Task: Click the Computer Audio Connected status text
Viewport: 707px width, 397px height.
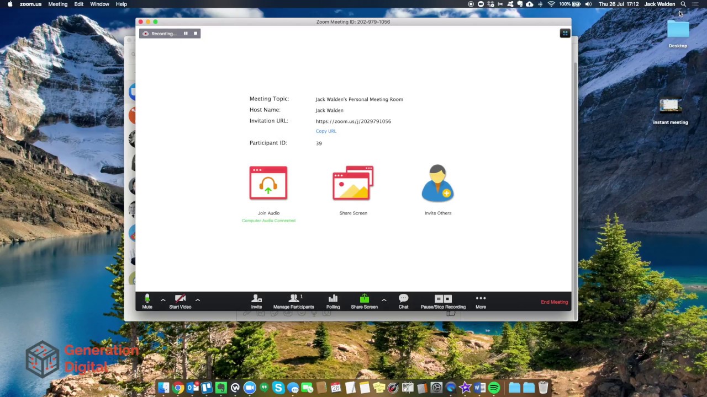Action: coord(268,221)
